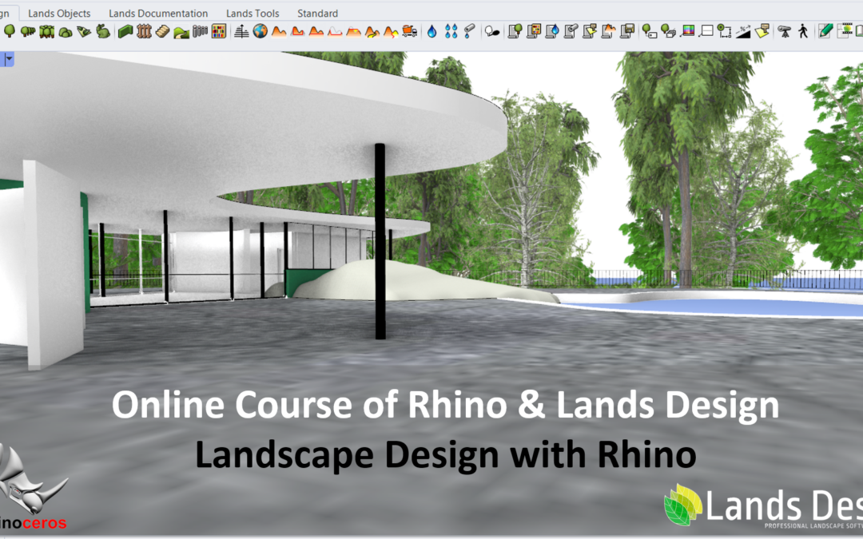Select the plant dimension icon with arrows
Image resolution: width=863 pixels, height=539 pixels.
coord(724,31)
